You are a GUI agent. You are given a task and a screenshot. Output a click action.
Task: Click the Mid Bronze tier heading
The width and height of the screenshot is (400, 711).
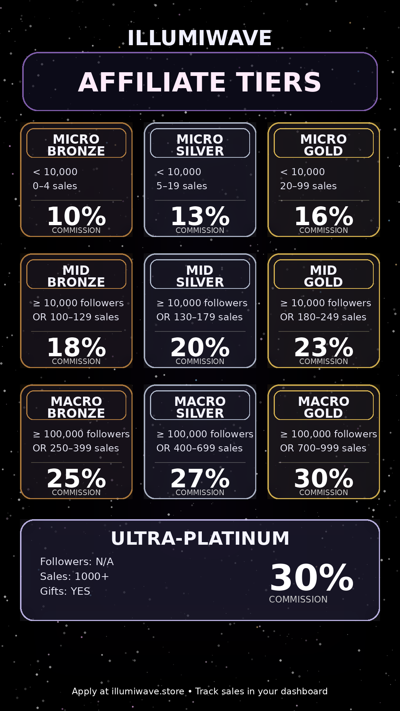tap(76, 276)
